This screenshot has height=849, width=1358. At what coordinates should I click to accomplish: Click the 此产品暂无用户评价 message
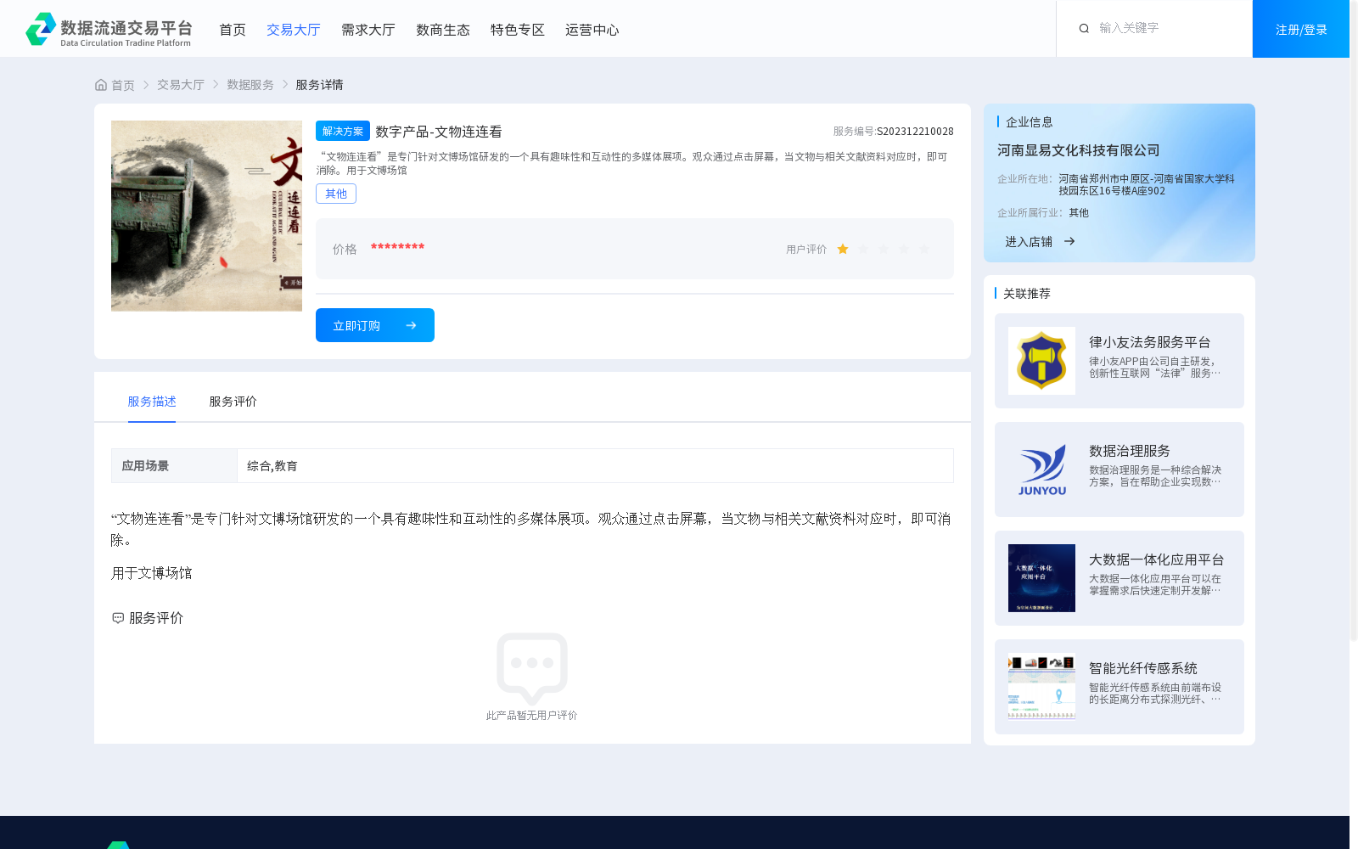[532, 716]
